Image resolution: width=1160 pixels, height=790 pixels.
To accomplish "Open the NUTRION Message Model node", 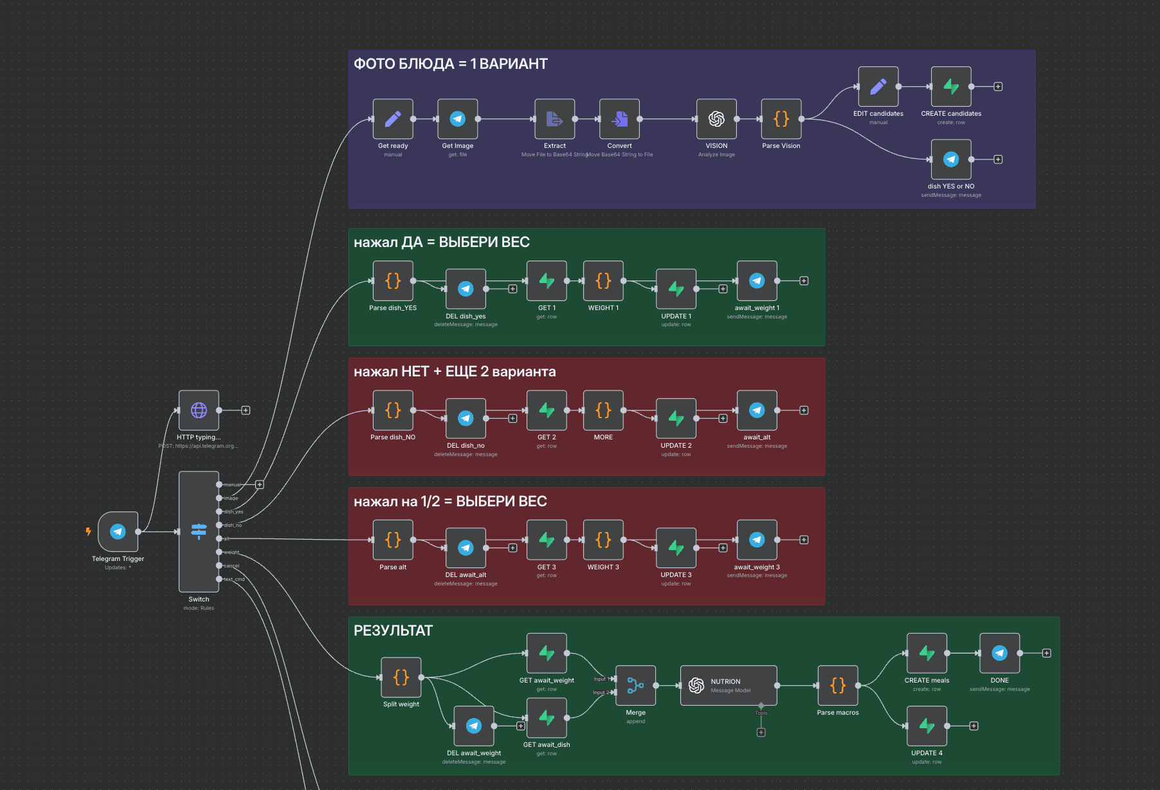I will point(729,686).
